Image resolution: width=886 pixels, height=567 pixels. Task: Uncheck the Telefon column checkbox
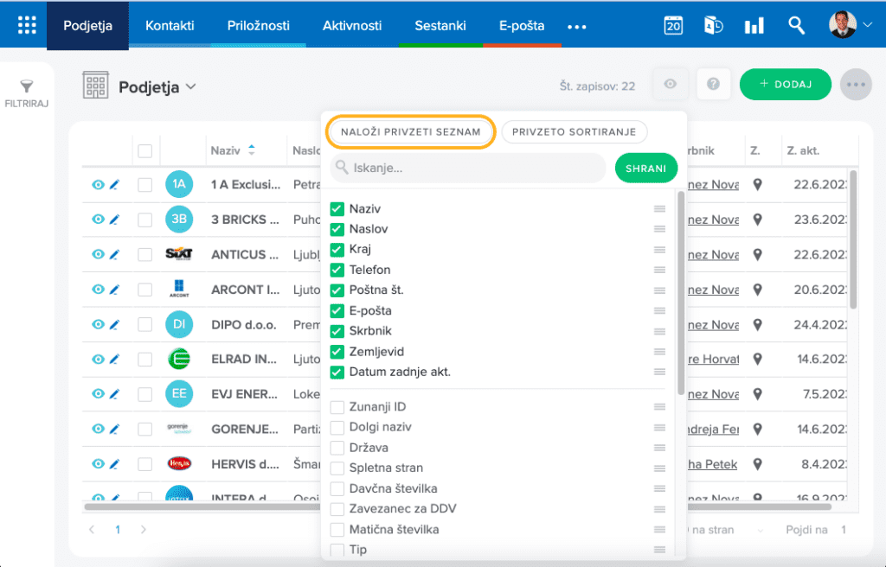pyautogui.click(x=337, y=270)
